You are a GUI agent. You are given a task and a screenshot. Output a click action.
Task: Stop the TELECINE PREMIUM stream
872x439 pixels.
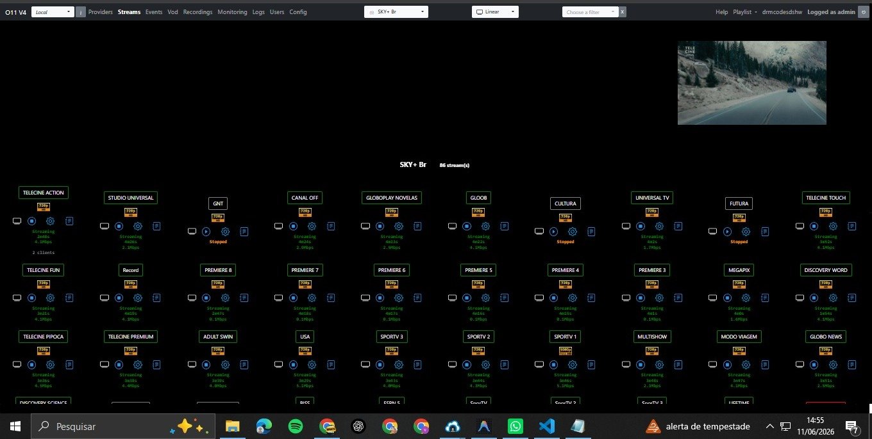pyautogui.click(x=119, y=364)
